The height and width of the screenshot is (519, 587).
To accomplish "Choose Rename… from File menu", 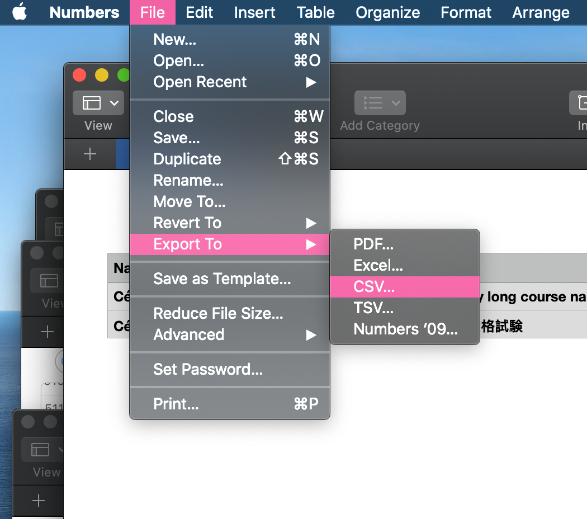I will click(x=229, y=181).
